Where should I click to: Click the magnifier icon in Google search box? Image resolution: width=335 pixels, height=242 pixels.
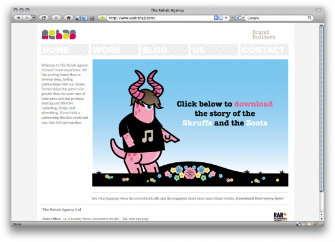[x=309, y=18]
